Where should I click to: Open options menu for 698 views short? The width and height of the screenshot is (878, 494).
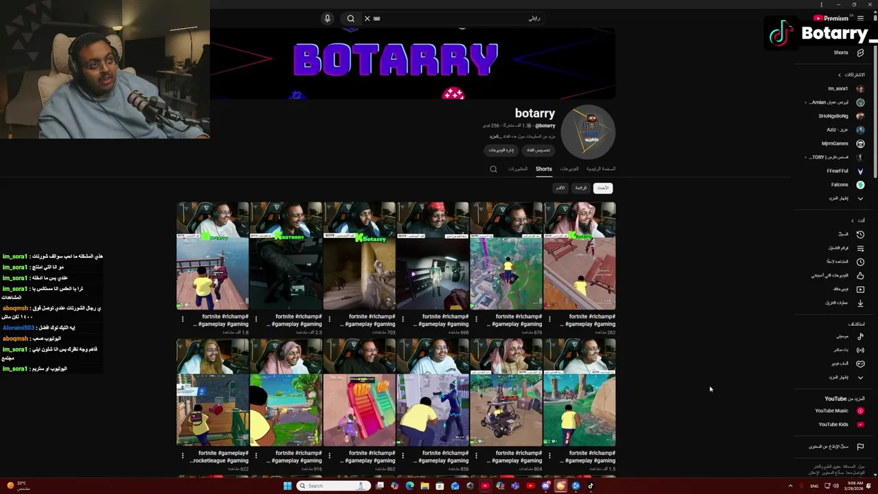click(403, 319)
